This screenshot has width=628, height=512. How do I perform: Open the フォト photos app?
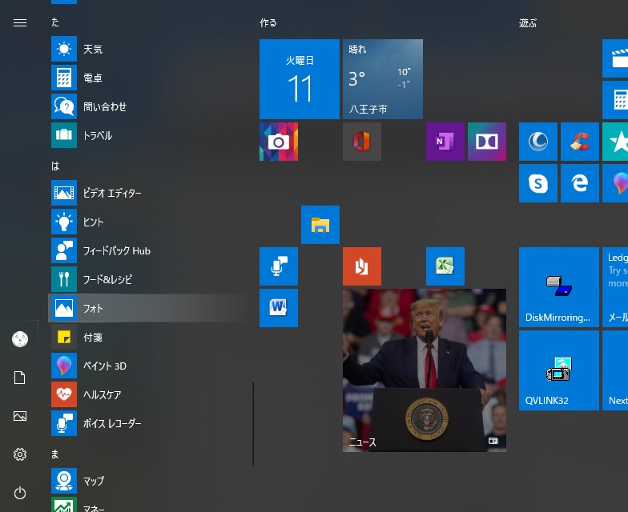pos(148,308)
